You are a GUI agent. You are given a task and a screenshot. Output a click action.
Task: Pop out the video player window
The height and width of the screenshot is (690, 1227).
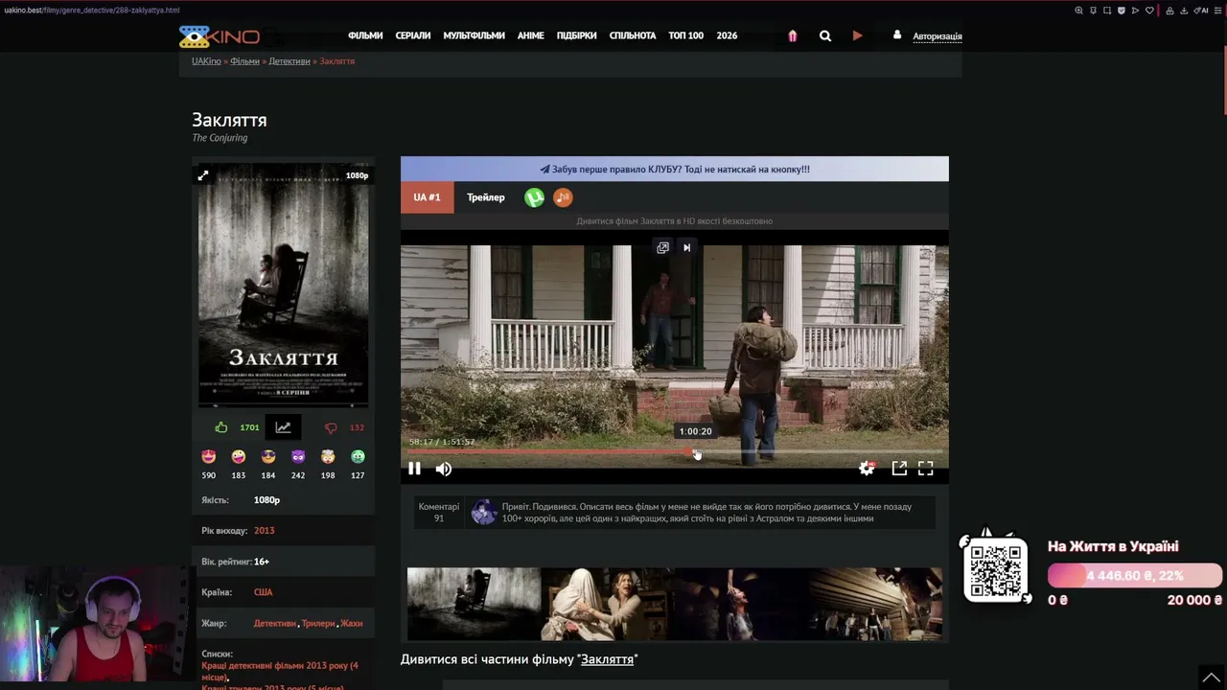[899, 469]
